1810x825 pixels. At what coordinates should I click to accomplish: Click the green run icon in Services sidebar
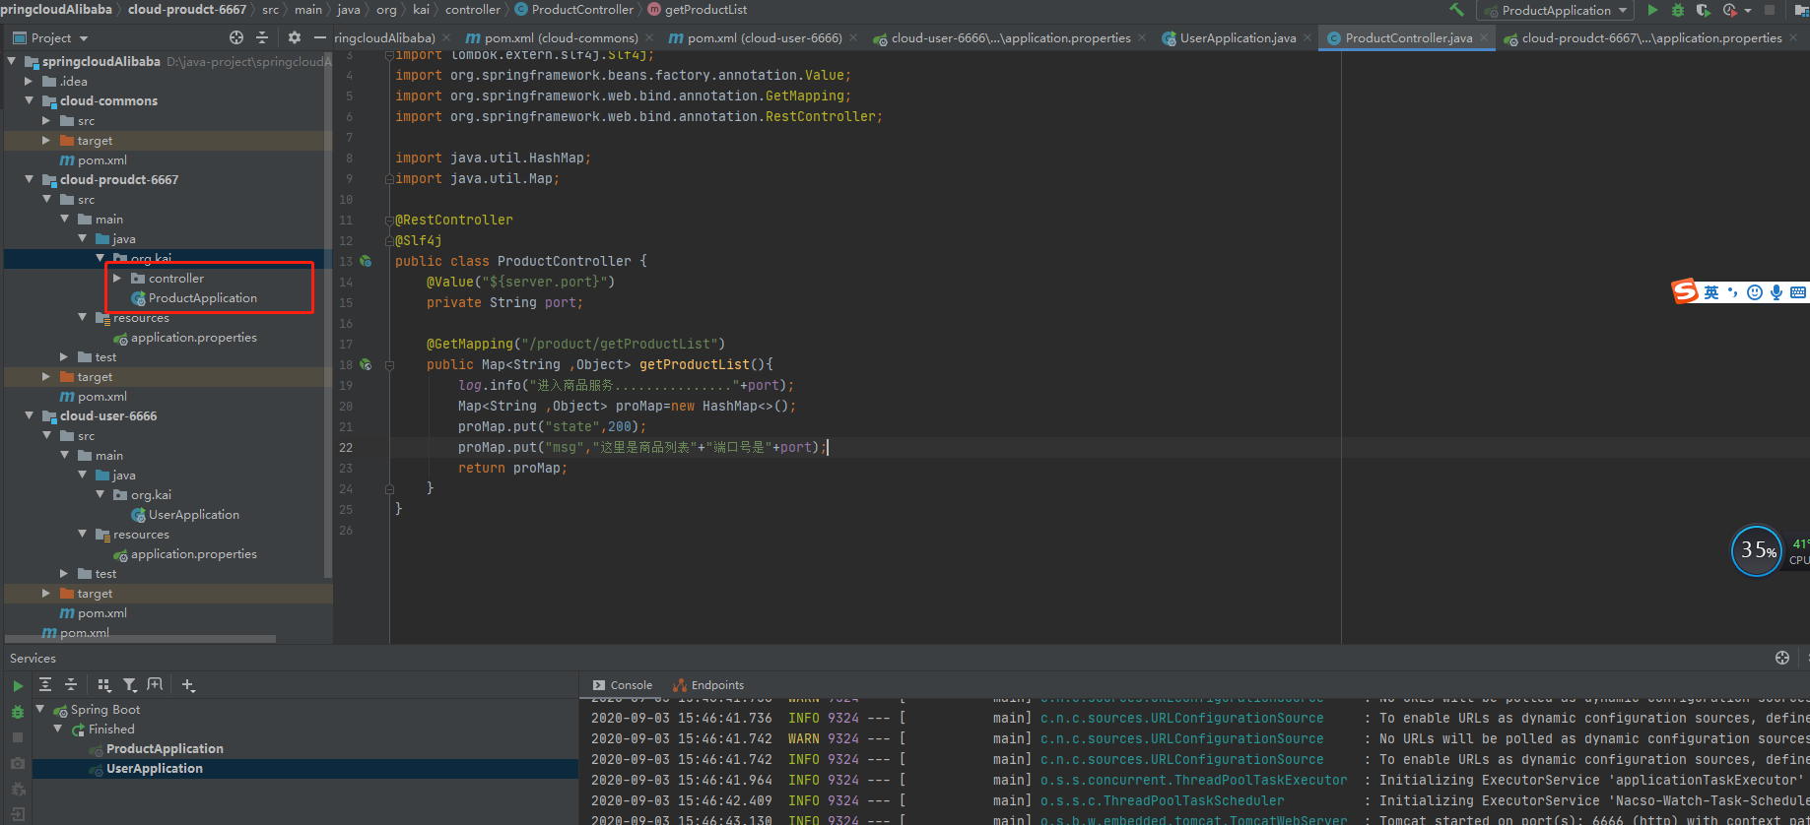coord(18,686)
